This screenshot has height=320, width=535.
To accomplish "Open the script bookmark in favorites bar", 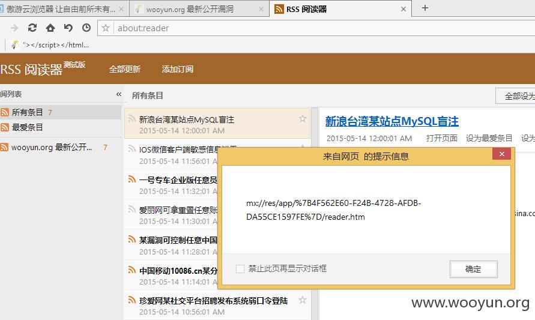I will pyautogui.click(x=50, y=45).
